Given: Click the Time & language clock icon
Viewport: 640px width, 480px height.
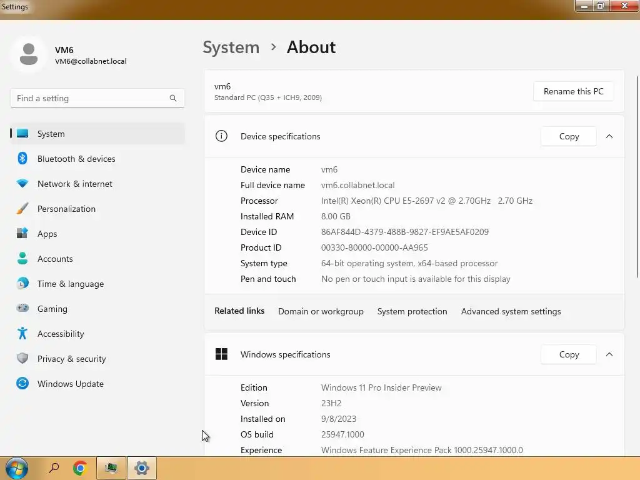Looking at the screenshot, I should point(22,283).
